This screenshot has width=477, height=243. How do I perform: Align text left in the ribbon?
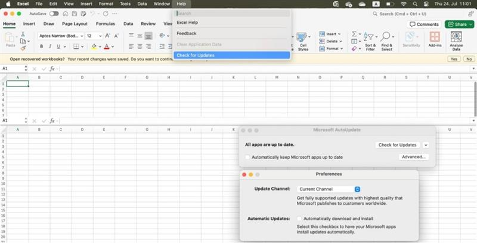point(131,46)
